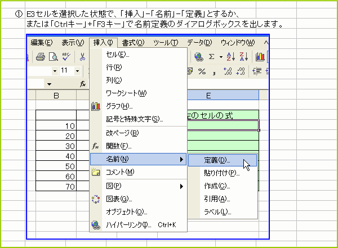This screenshot has height=248, width=338.
Task: Open the ウィンドウ(W) menu
Action: click(x=238, y=43)
